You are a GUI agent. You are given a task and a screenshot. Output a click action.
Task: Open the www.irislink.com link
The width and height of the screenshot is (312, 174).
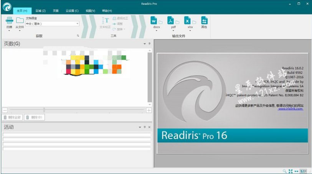click(291, 108)
